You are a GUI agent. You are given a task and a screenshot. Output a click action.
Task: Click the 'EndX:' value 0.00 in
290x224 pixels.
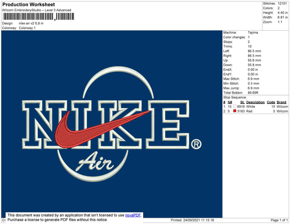tap(253, 70)
